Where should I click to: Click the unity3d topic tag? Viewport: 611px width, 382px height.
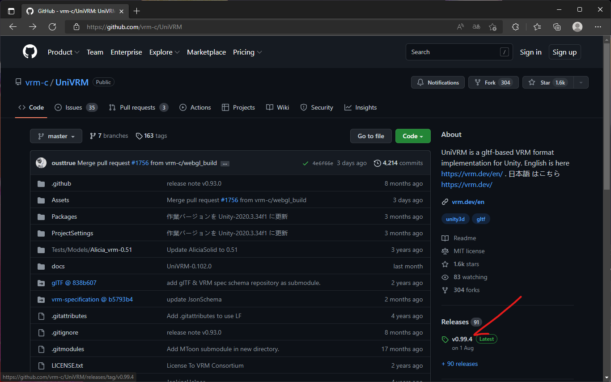pos(455,219)
